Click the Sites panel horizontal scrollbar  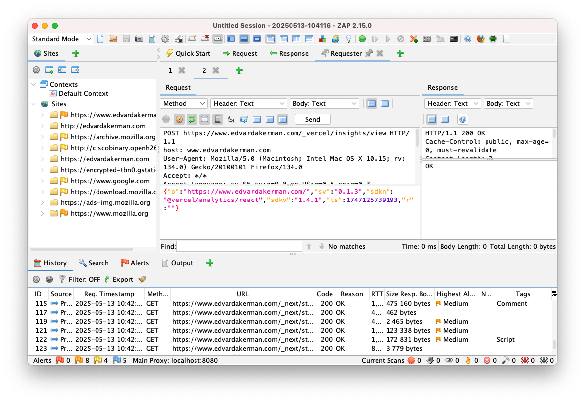click(82, 249)
